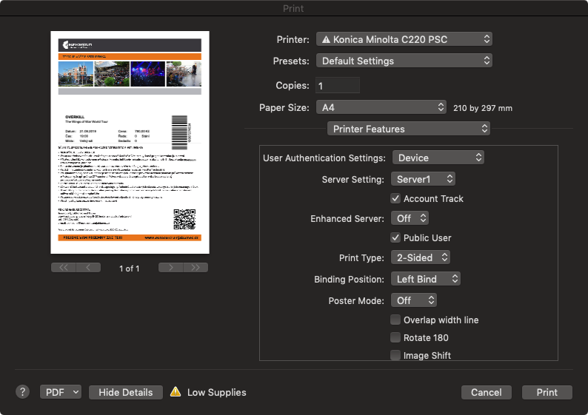Tick the Image Shift checkbox
588x415 pixels.
[x=395, y=355]
